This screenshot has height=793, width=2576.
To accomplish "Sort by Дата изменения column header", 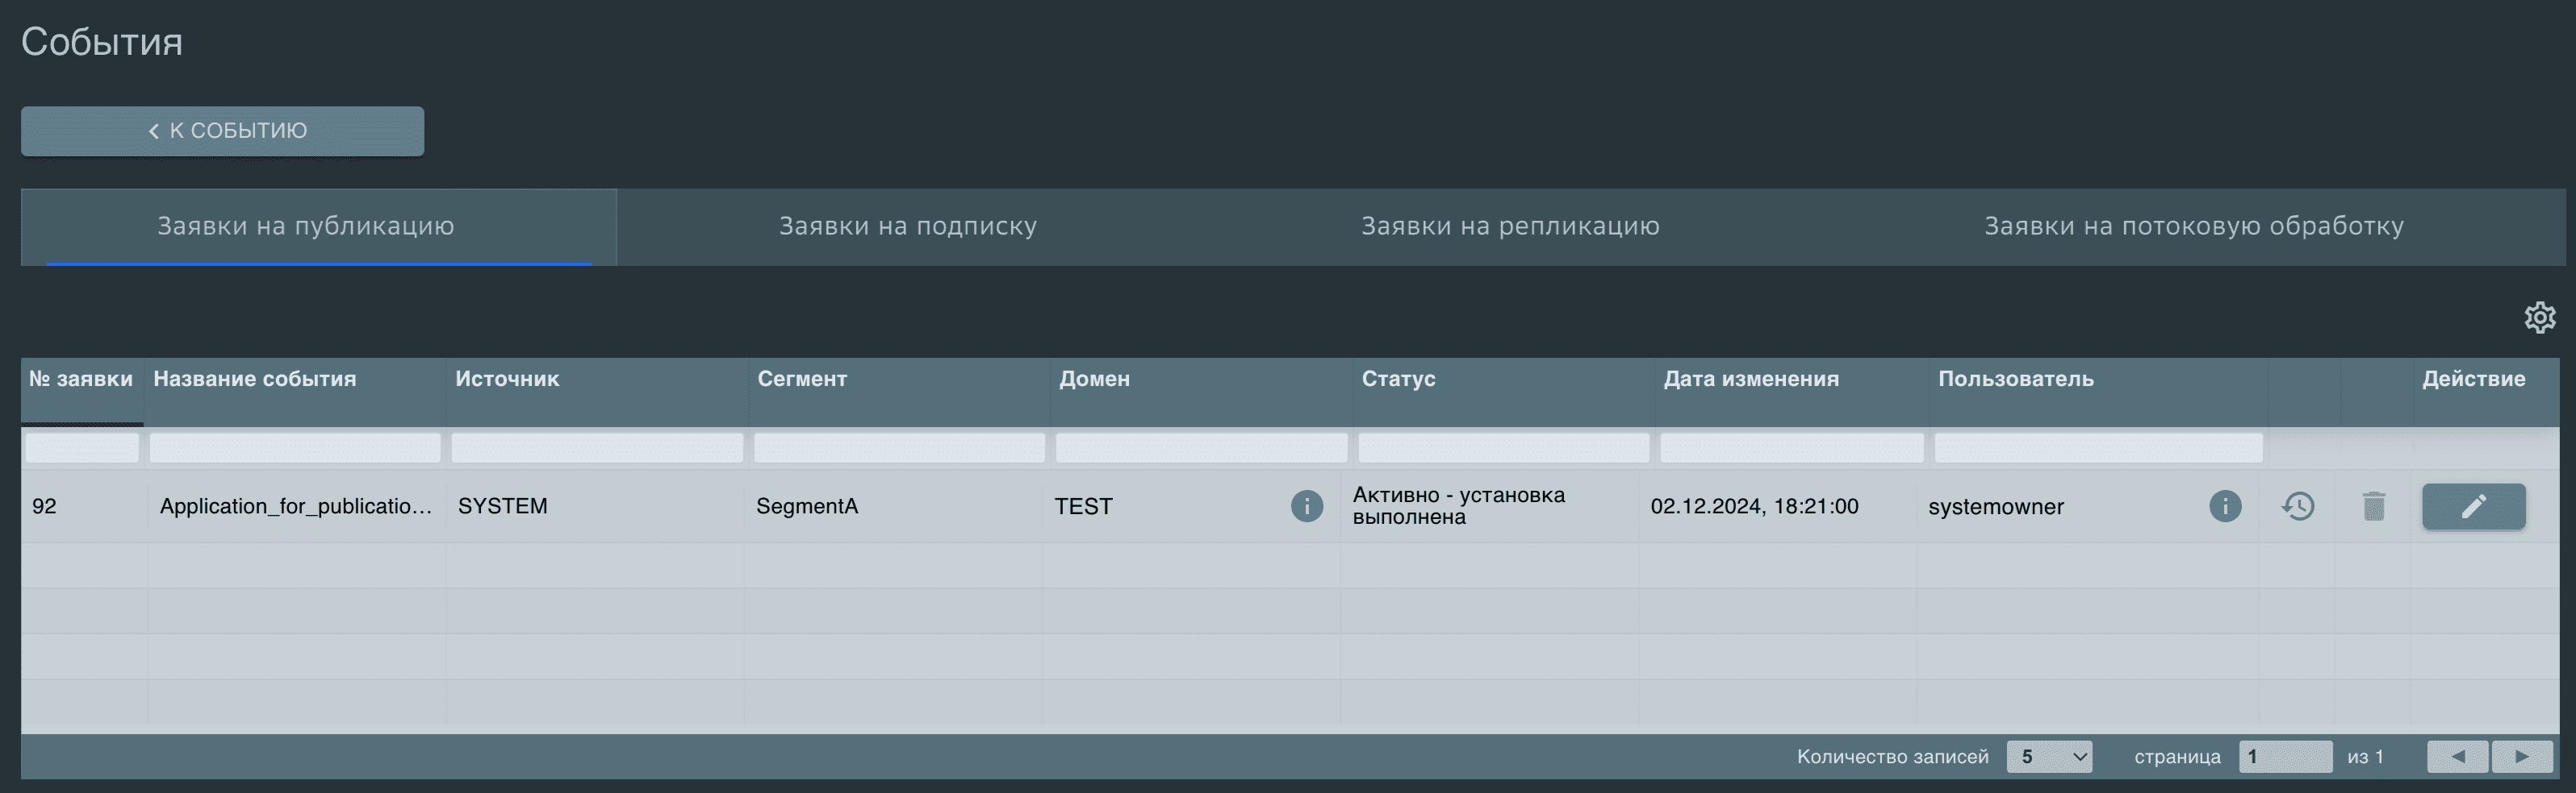I will 1750,380.
